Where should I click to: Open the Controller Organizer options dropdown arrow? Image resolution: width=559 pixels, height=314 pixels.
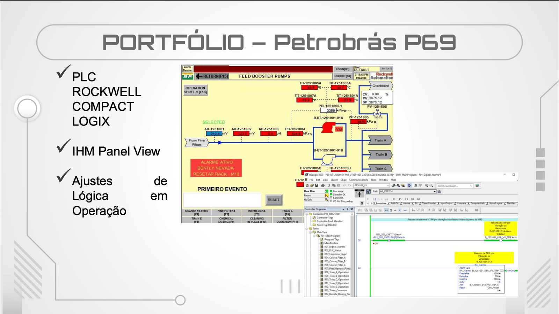tap(343, 209)
